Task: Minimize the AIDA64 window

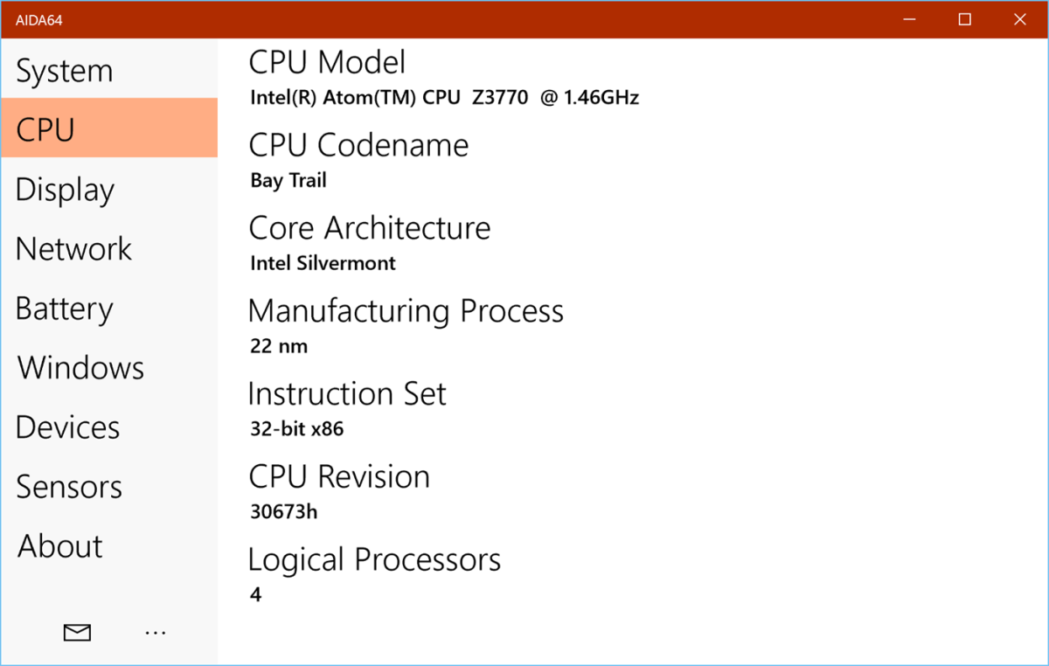Action: [911, 19]
